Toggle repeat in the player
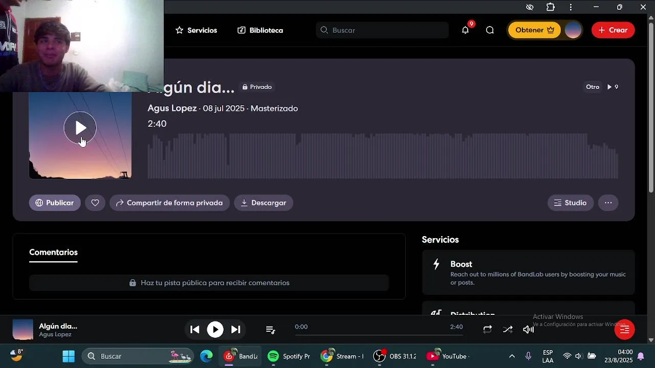Image resolution: width=655 pixels, height=368 pixels. tap(487, 330)
